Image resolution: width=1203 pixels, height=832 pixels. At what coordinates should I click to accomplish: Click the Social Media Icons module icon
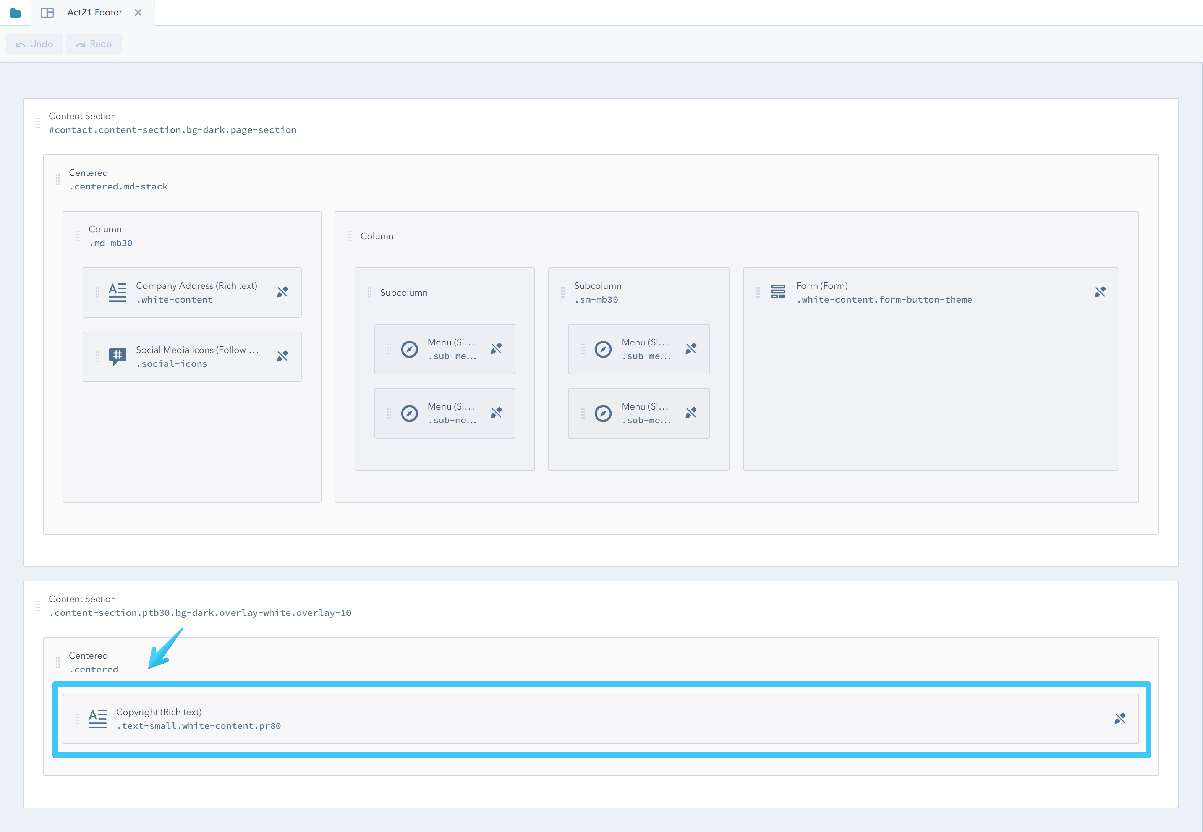point(117,356)
